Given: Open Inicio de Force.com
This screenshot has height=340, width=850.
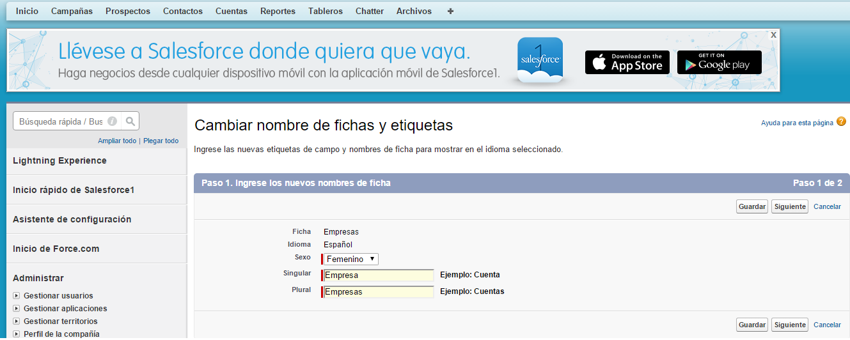Looking at the screenshot, I should [56, 249].
